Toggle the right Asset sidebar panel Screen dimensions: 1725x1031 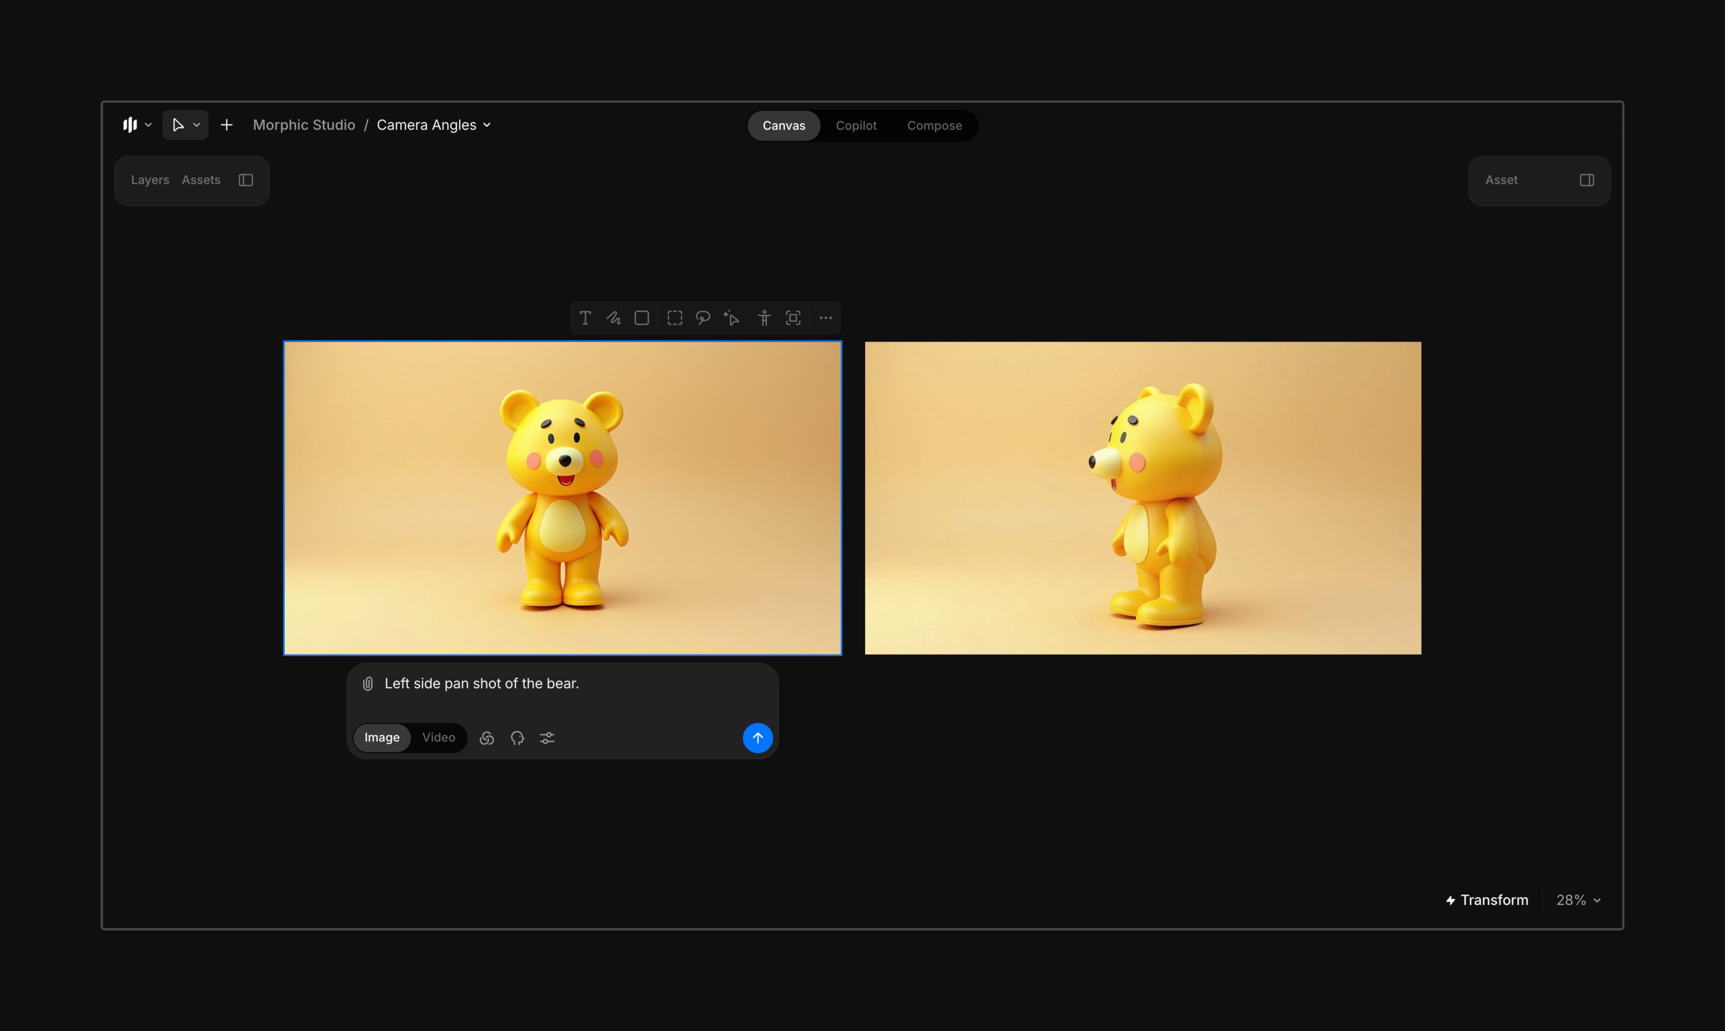(x=1586, y=180)
